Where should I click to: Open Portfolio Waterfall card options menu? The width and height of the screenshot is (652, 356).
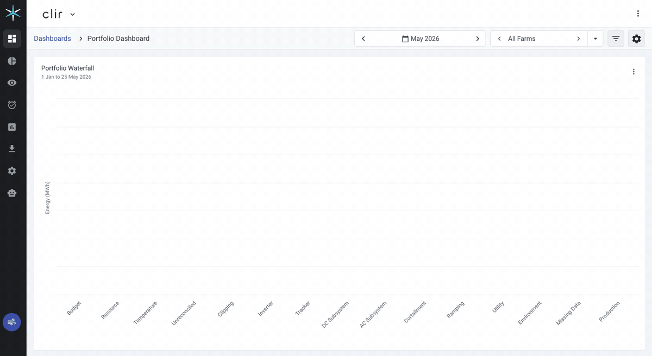[634, 72]
